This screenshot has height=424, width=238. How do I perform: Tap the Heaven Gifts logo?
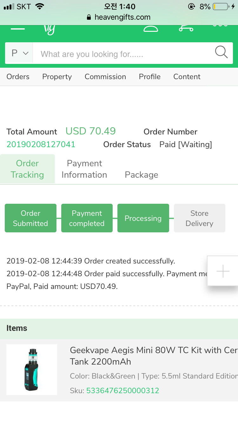[x=50, y=30]
